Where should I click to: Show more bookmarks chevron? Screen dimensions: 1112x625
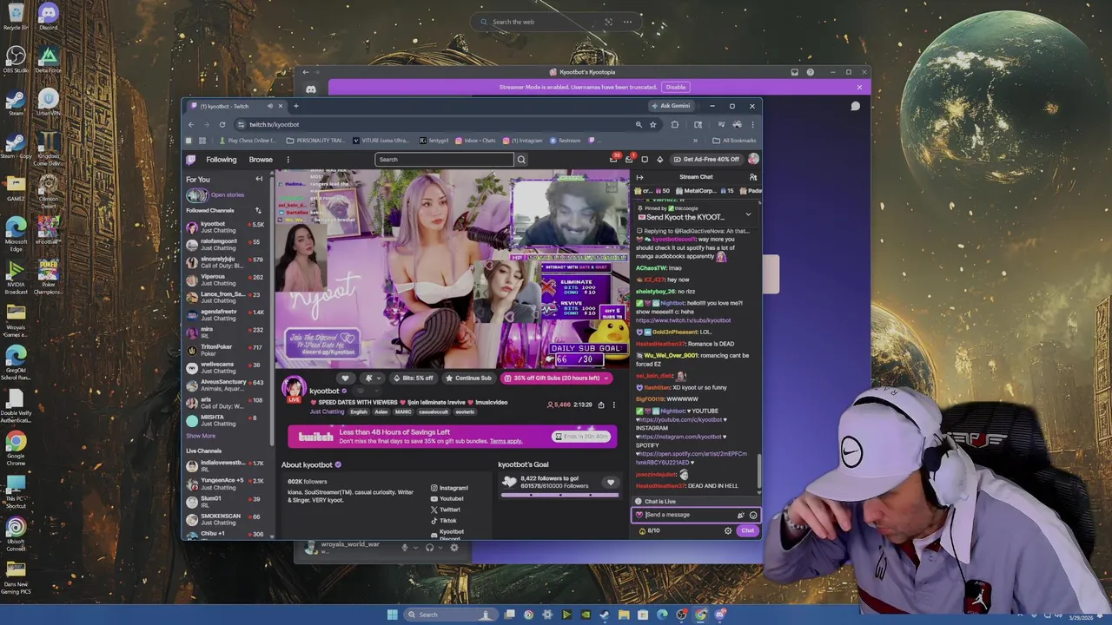click(x=695, y=141)
